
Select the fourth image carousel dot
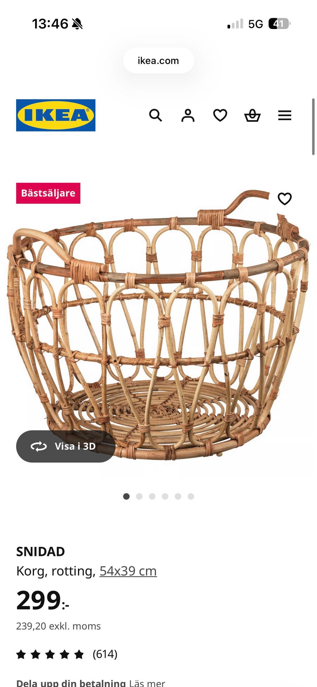[165, 497]
